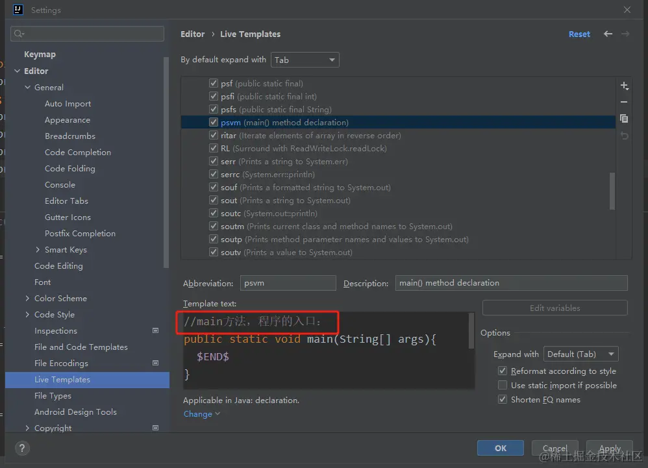Click project-level icon beside File Encodings
This screenshot has height=468, width=648.
coord(155,363)
